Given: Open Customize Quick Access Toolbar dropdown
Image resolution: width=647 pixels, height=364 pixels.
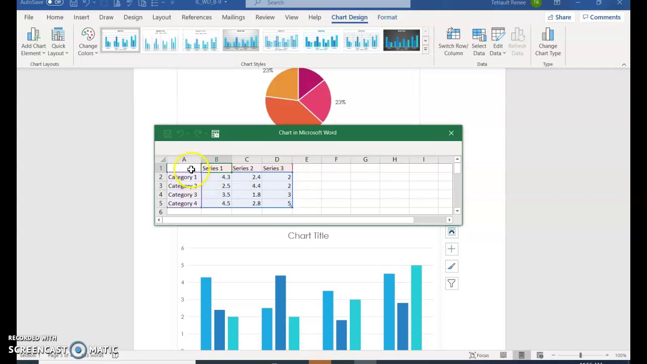Looking at the screenshot, I should point(172,3).
